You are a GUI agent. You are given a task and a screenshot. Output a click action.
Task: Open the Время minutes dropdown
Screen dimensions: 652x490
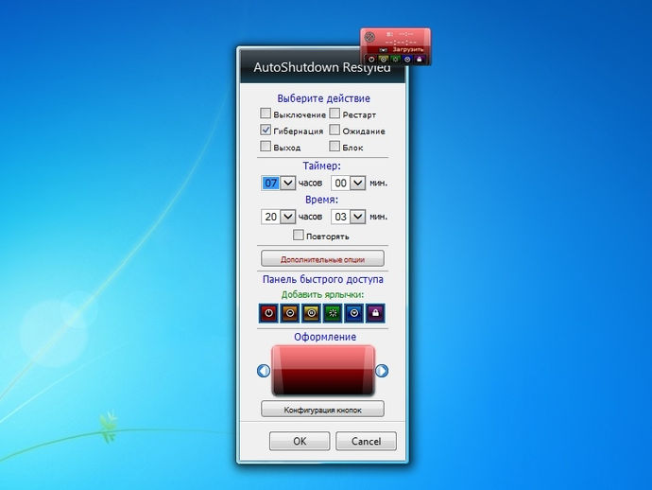tap(357, 217)
